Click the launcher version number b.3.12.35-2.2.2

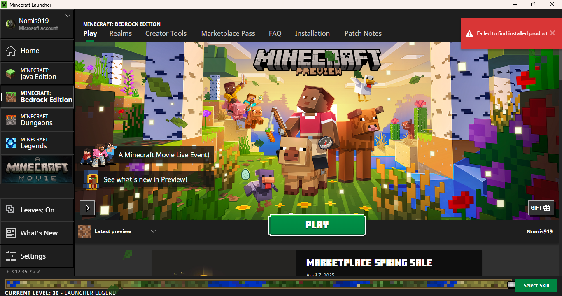pyautogui.click(x=23, y=272)
